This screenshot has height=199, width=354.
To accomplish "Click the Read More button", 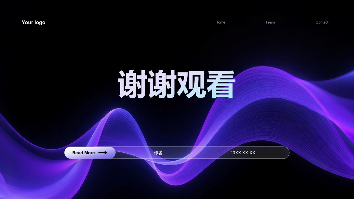I will [90, 153].
